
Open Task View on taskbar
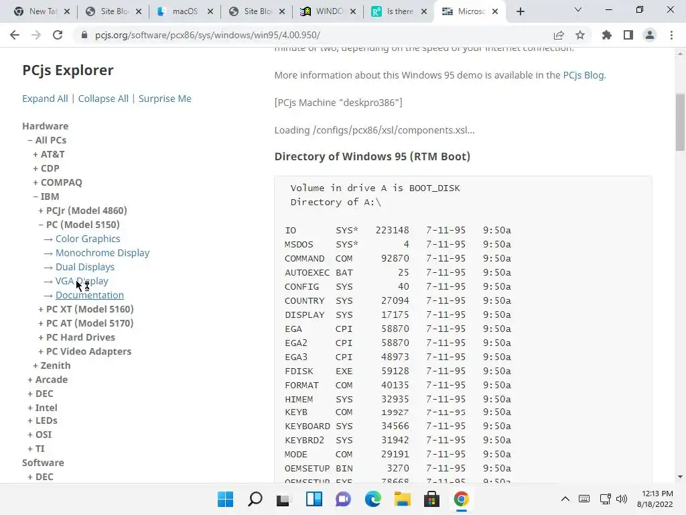coord(283,499)
